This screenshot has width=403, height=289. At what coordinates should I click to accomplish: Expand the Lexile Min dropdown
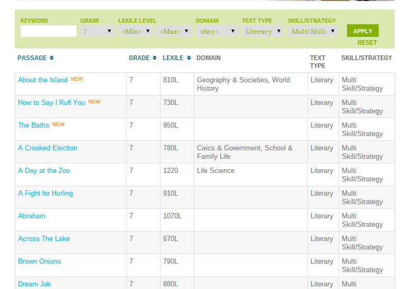click(136, 31)
